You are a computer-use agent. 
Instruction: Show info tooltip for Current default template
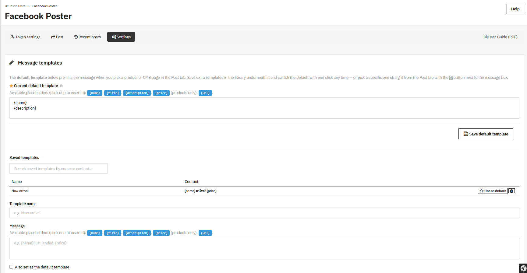coord(61,86)
